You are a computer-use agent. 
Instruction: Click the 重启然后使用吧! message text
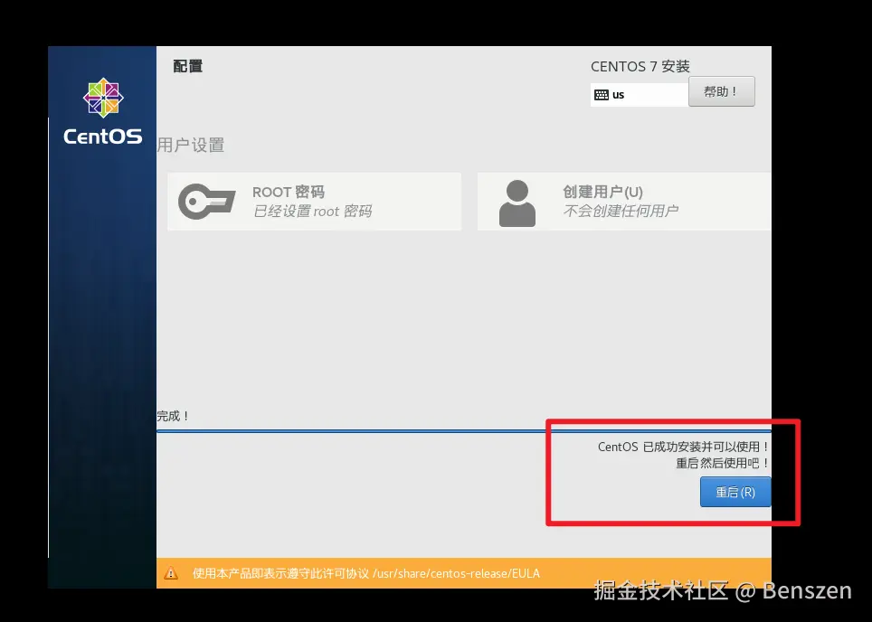723,463
